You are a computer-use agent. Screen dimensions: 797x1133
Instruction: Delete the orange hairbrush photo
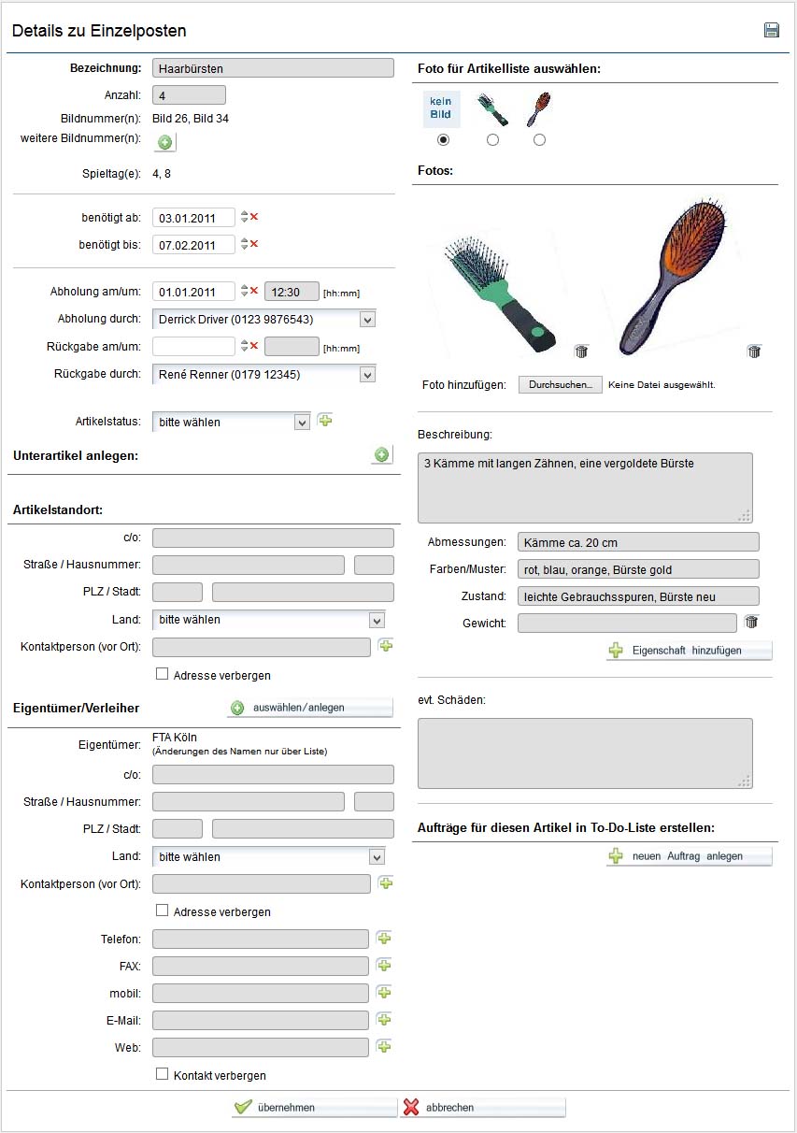click(x=754, y=351)
